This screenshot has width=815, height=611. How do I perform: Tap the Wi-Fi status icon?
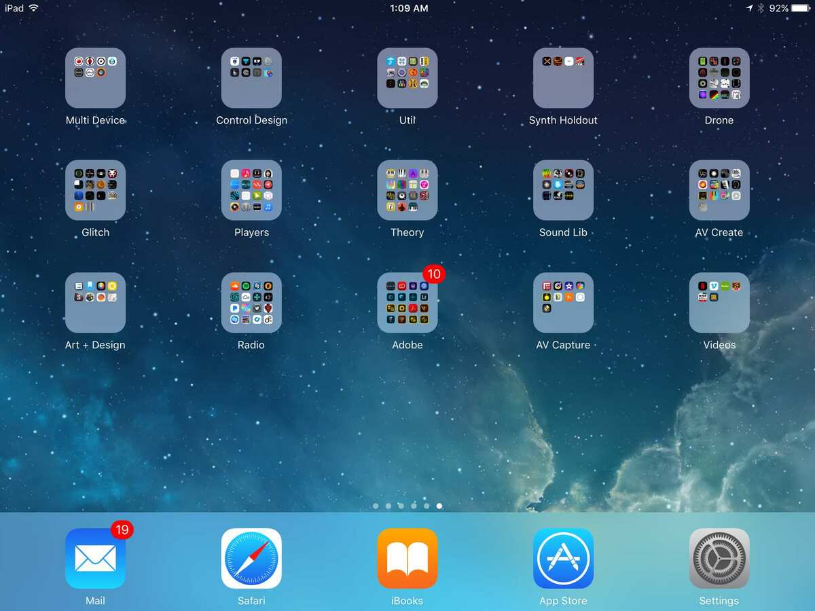(34, 8)
